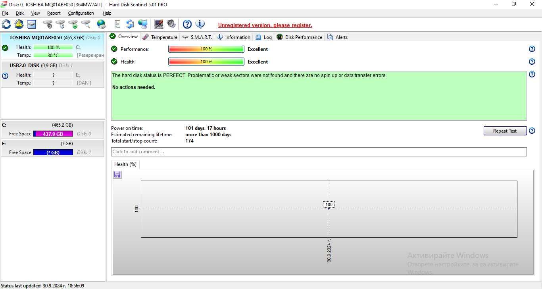Select the Health (%) graph tab
The height and width of the screenshot is (289, 542).
point(125,164)
